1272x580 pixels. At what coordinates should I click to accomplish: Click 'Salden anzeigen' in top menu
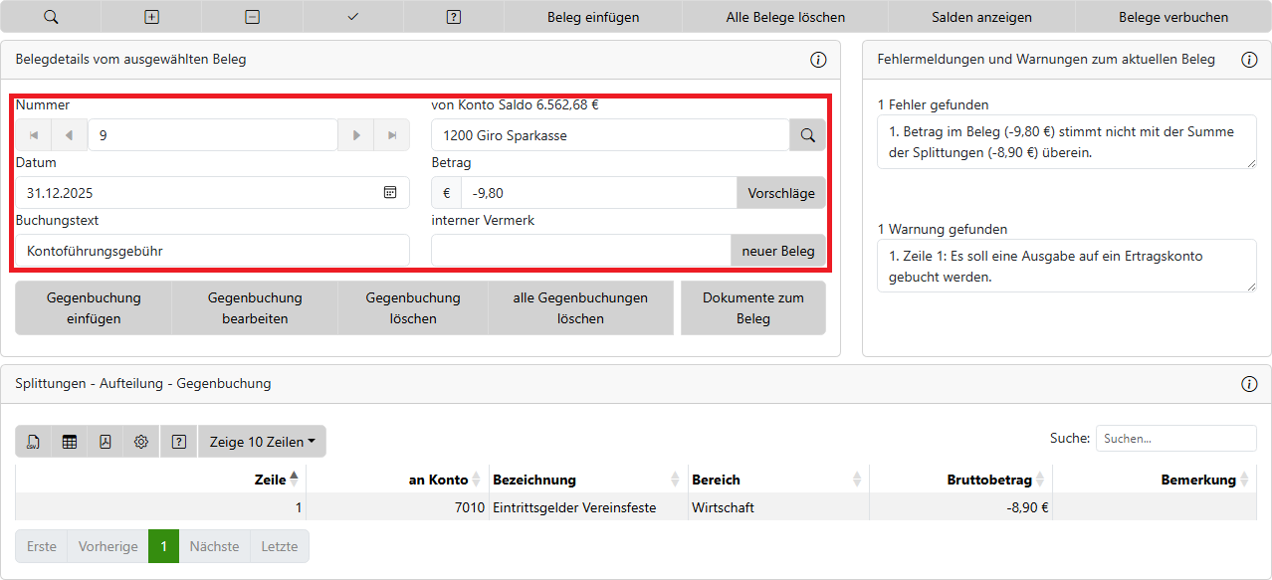point(981,17)
